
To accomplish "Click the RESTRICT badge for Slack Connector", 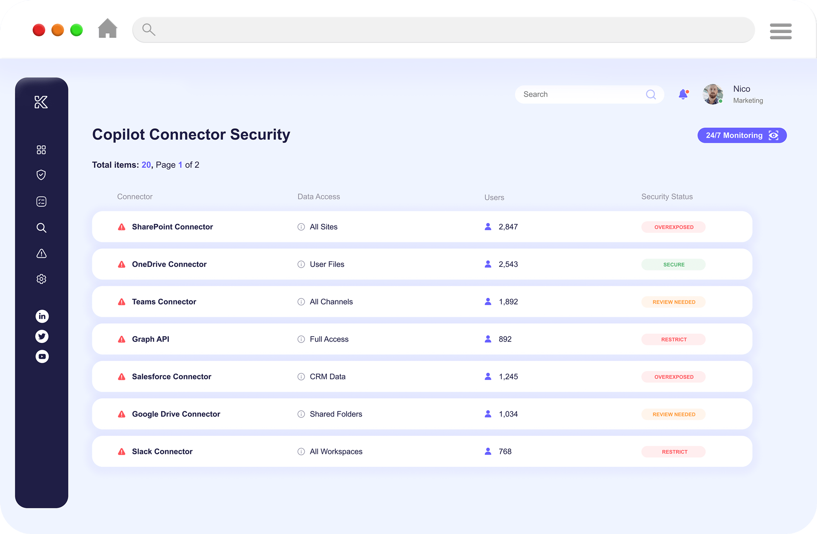I will [673, 451].
